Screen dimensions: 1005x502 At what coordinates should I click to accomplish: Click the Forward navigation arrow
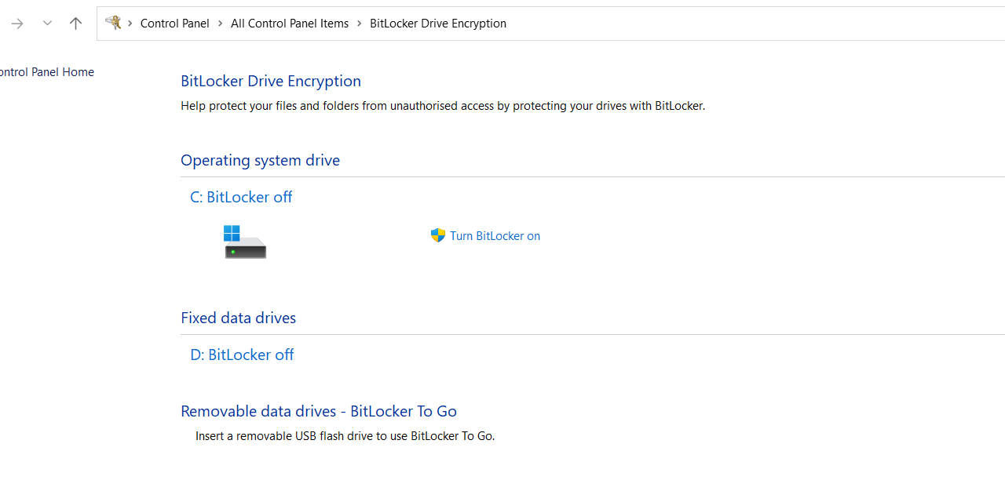point(16,24)
